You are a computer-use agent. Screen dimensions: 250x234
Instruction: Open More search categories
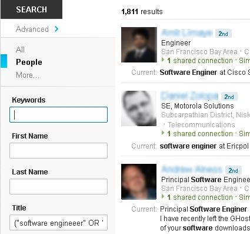pyautogui.click(x=28, y=75)
